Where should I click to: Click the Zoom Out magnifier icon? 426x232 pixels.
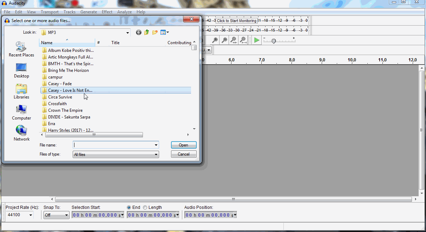(224, 40)
